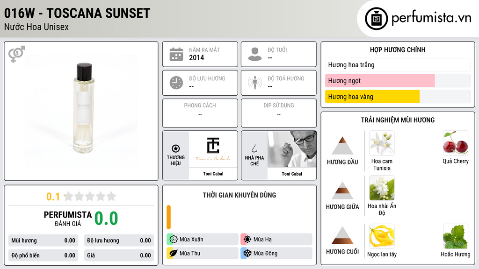The image size is (479, 269).
Task: Click the nose icon above Nhà pha chế
Action: tap(254, 149)
